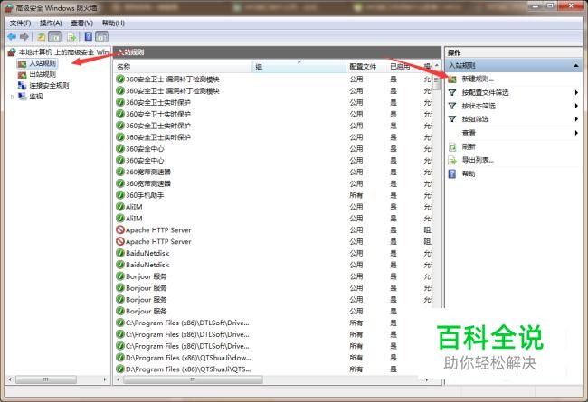Click the refresh icon beside 刷新
The width and height of the screenshot is (588, 402).
tap(452, 147)
